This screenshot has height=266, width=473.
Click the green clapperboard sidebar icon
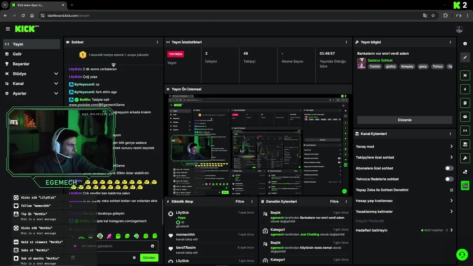465,185
